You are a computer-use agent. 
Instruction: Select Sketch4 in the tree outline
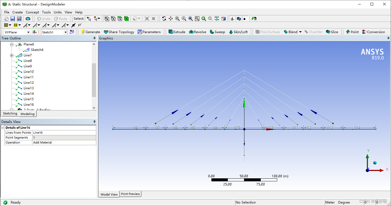tap(37, 50)
